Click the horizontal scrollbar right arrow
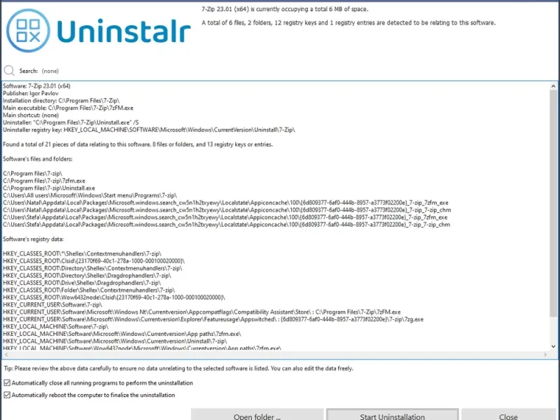 (545, 355)
